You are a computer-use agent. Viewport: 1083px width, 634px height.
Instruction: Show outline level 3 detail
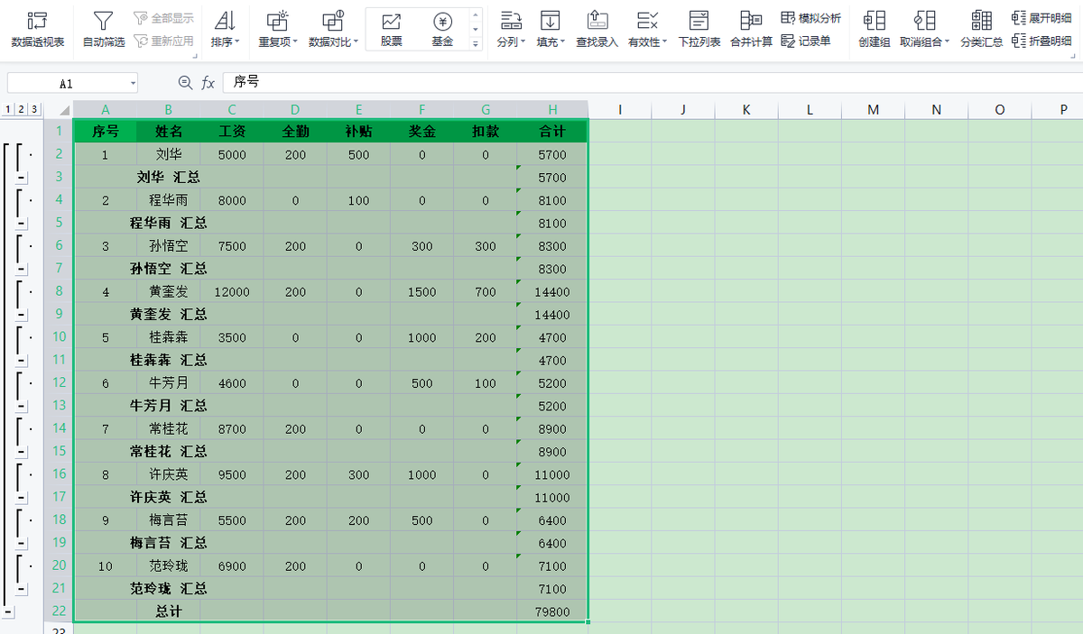[33, 109]
